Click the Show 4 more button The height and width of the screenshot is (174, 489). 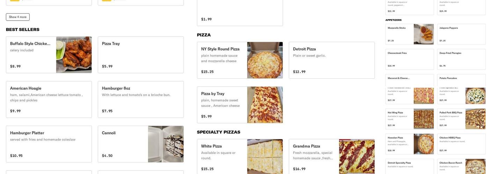[x=18, y=17]
